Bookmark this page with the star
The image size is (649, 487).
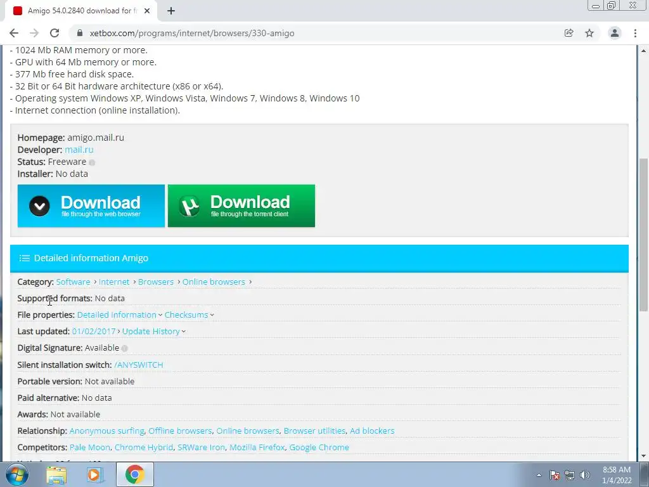click(x=589, y=33)
